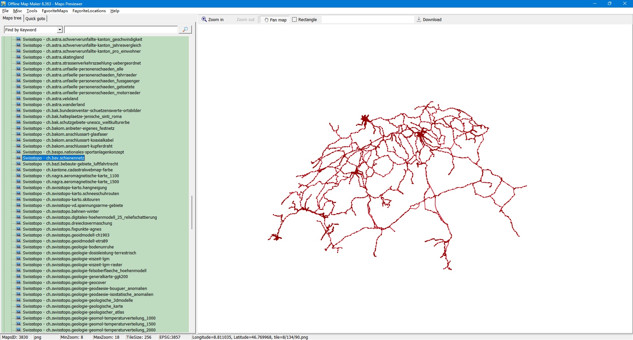This screenshot has height=340, width=633.
Task: Click the keyword search text field
Action: (121, 30)
